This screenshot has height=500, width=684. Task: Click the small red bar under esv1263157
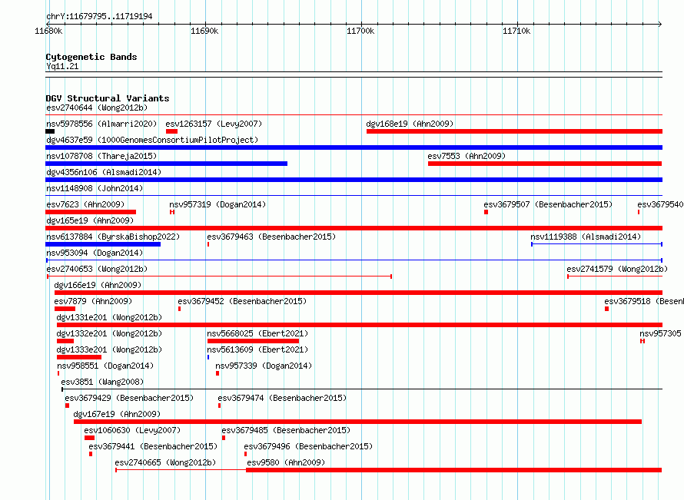pyautogui.click(x=172, y=131)
